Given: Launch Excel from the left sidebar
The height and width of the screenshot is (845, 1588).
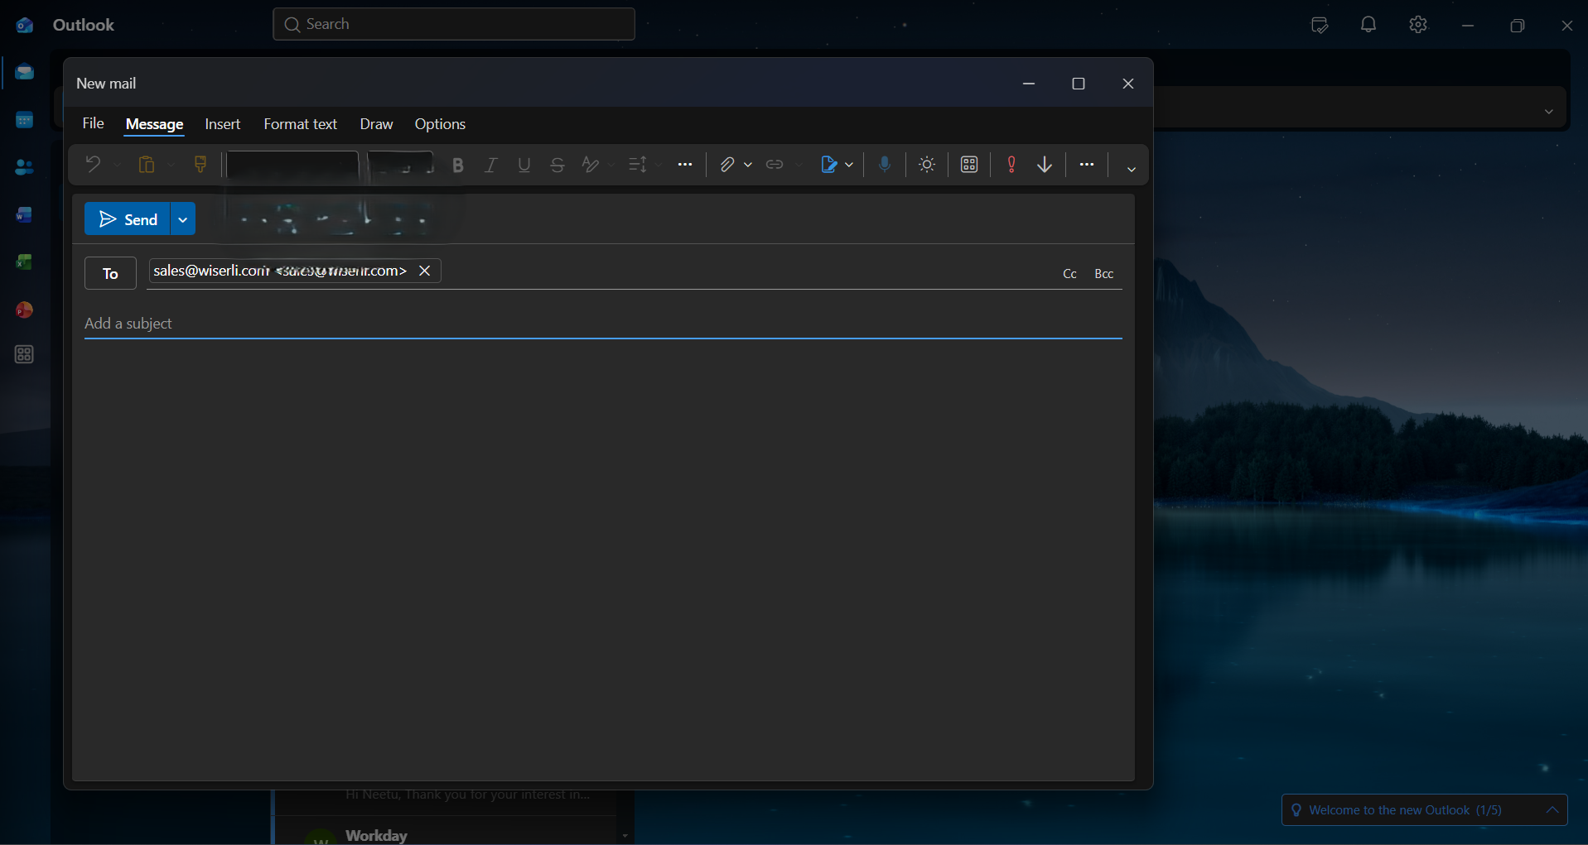Looking at the screenshot, I should [x=25, y=262].
